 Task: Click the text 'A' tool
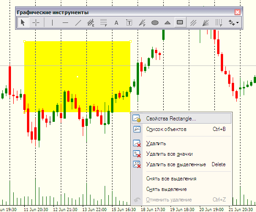coord(116,22)
